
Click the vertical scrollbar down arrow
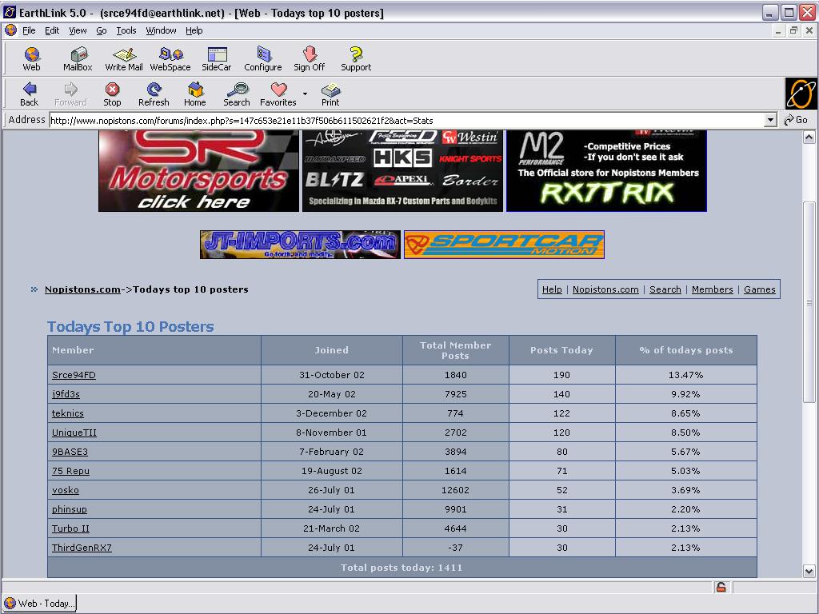[x=809, y=571]
